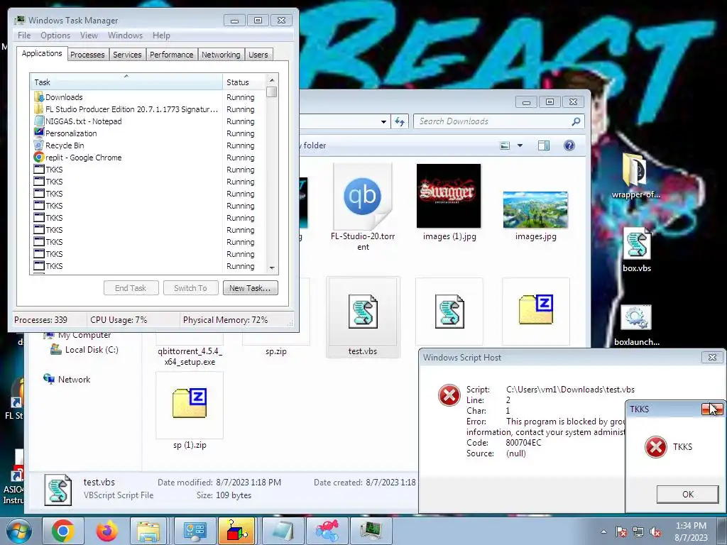Image resolution: width=727 pixels, height=545 pixels.
Task: Open the View menu in Task Manager
Action: pos(89,35)
